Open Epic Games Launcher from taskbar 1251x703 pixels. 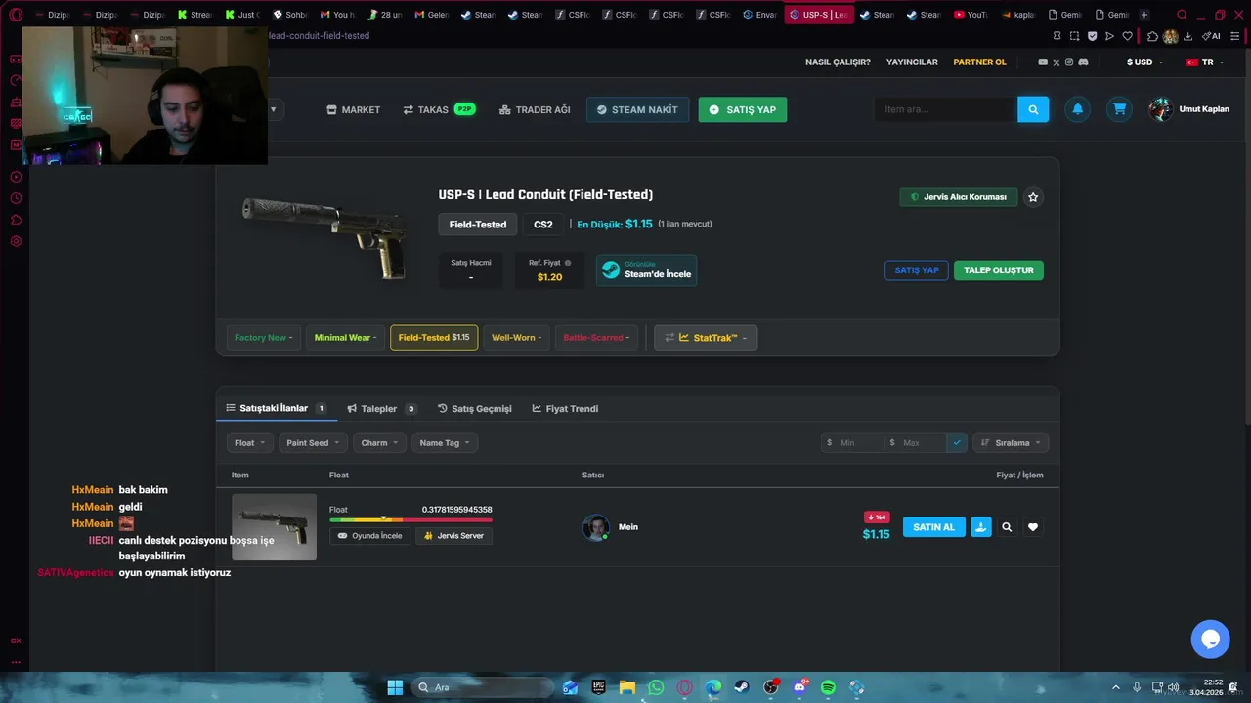click(598, 687)
